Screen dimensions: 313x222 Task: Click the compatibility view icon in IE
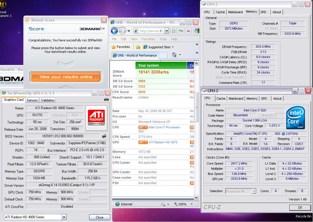[173, 31]
